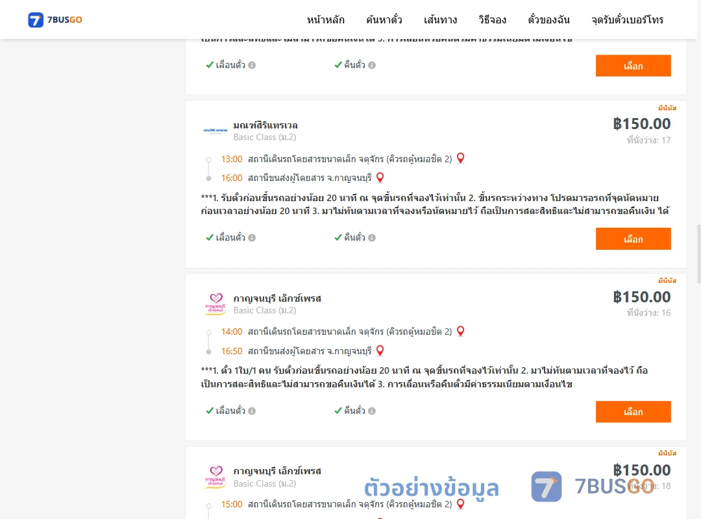This screenshot has height=519, width=701.
Task: Click คืนตั๋ว info icon in 14:00 trip card
Action: point(372,411)
